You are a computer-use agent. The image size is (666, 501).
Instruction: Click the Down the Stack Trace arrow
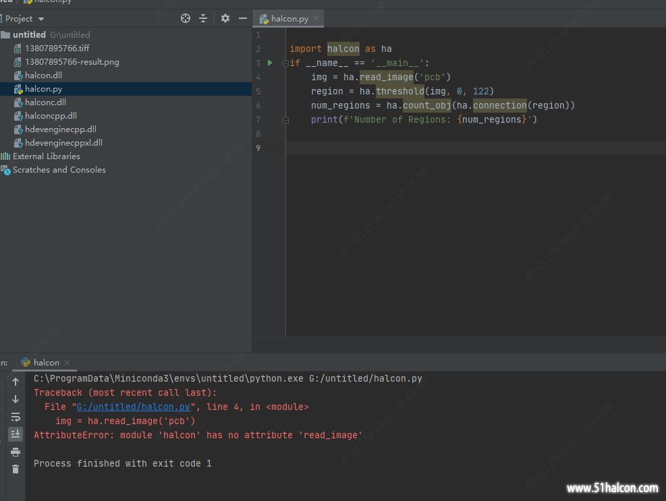coord(16,399)
